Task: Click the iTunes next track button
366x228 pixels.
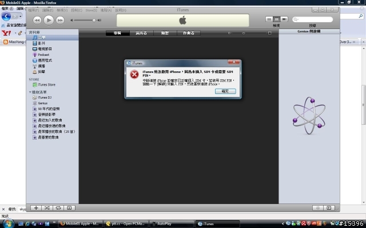Action: pyautogui.click(x=60, y=21)
